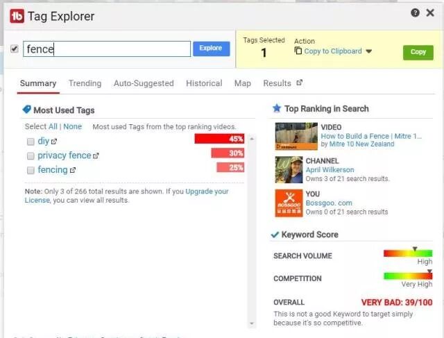Screen dimensions: 444x338
Task: Click the Top Ranking star icon
Action: (276, 108)
